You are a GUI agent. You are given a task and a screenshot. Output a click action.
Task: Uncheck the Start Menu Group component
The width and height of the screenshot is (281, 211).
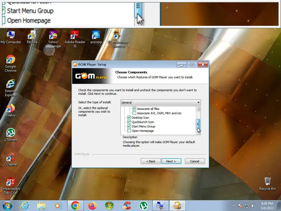[129, 126]
